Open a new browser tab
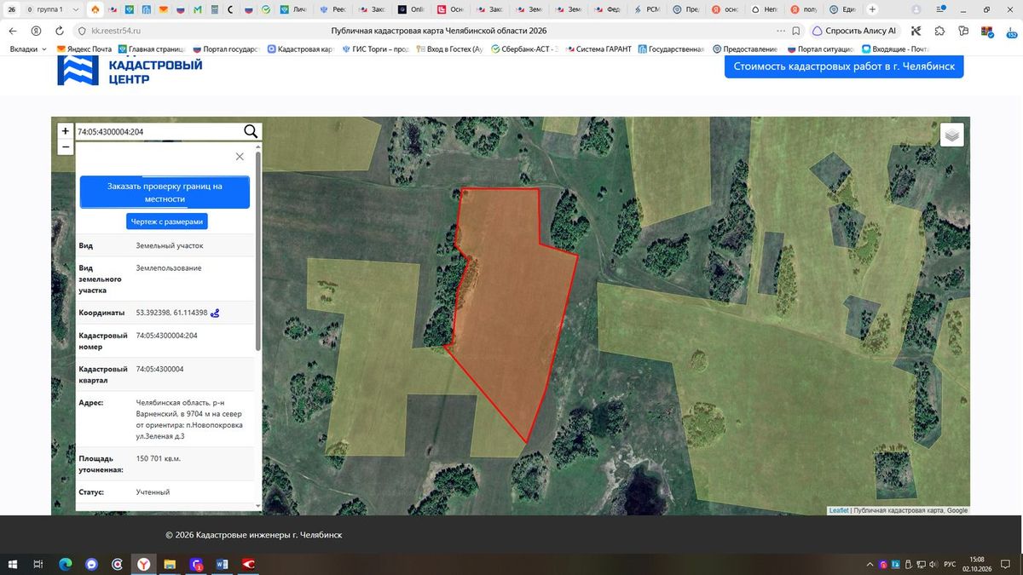 pos(872,9)
